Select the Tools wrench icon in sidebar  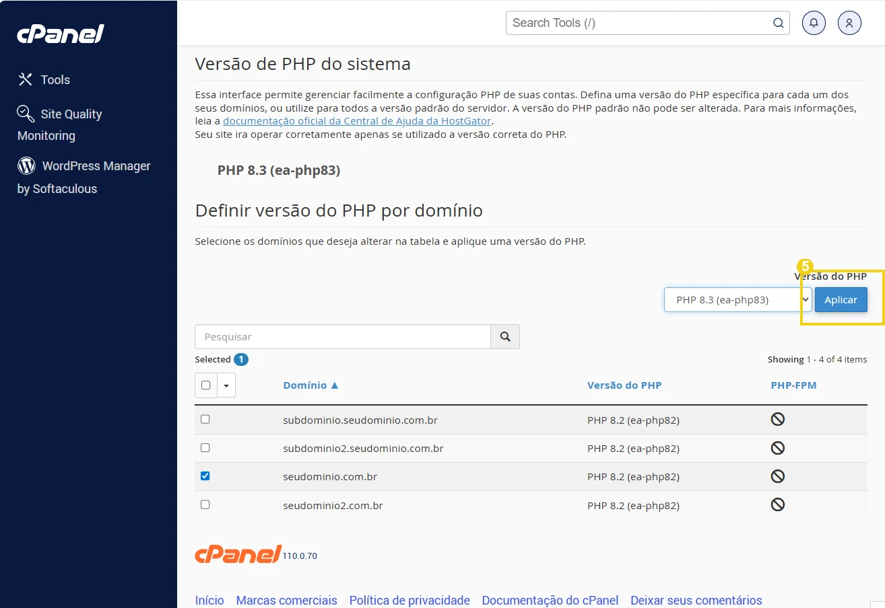(25, 79)
